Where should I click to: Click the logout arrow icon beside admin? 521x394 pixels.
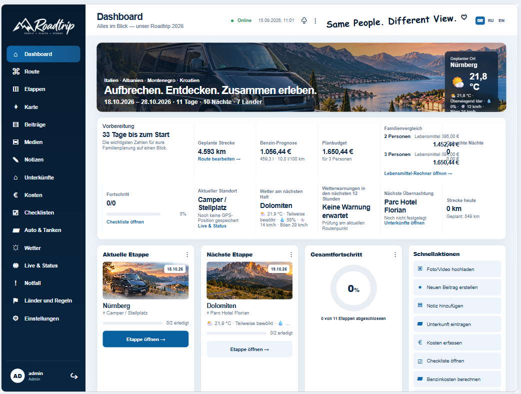click(74, 376)
